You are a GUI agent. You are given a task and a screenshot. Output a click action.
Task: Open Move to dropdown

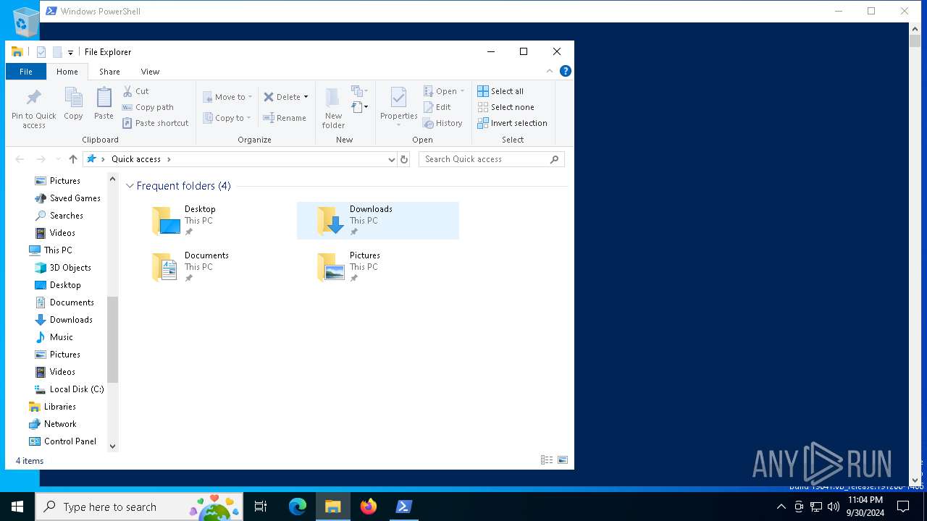point(228,97)
